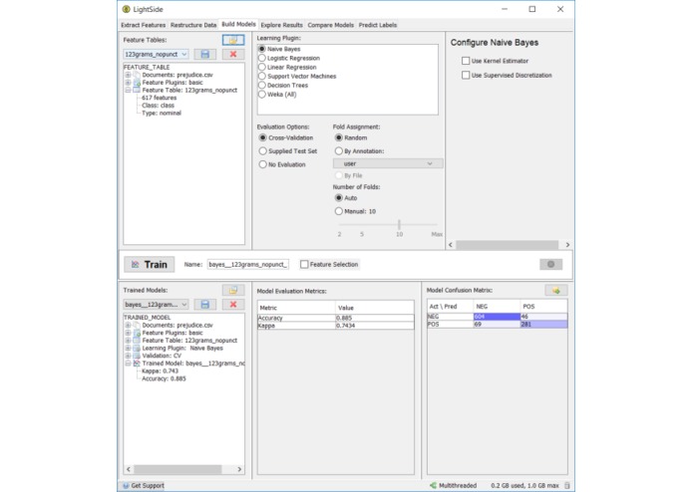
Task: Choose No Evaluation option
Action: click(x=263, y=164)
